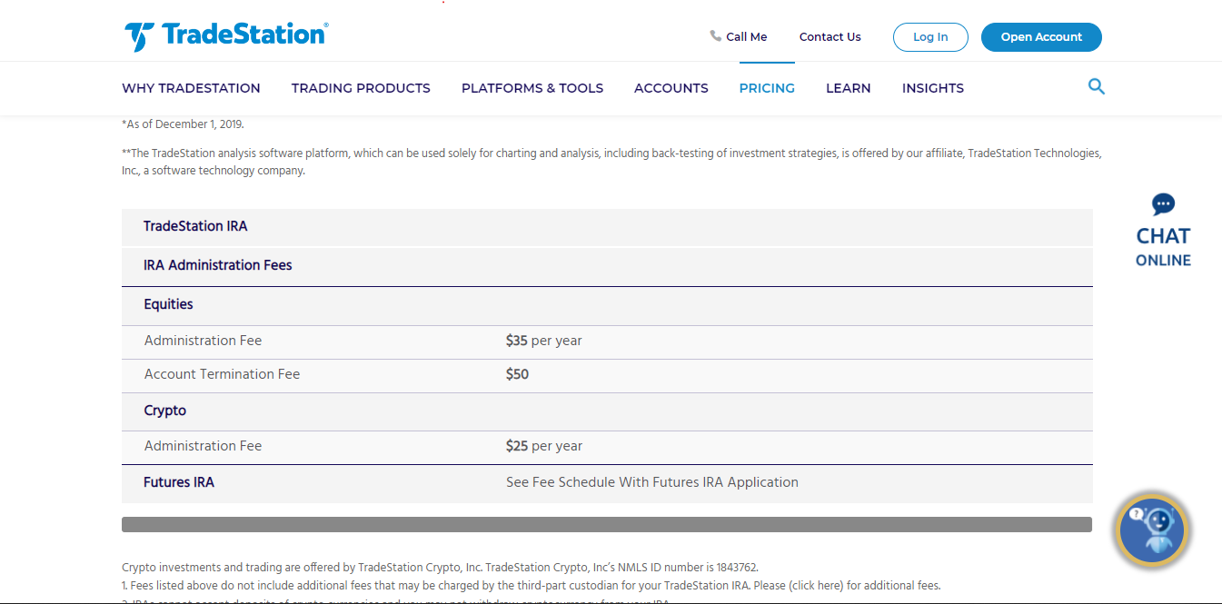The image size is (1222, 604).
Task: Click the TradeStation logo
Action: coord(226,36)
